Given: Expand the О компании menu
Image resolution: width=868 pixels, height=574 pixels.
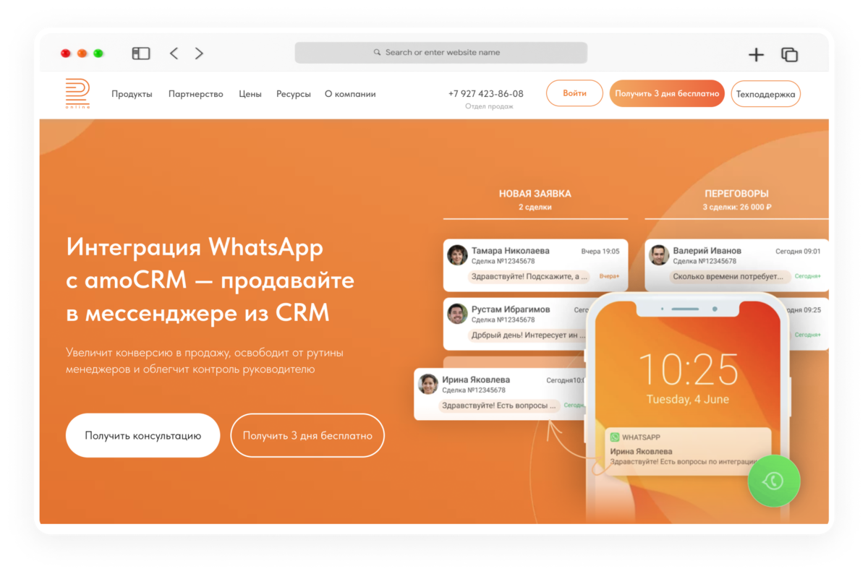Looking at the screenshot, I should pyautogui.click(x=350, y=94).
